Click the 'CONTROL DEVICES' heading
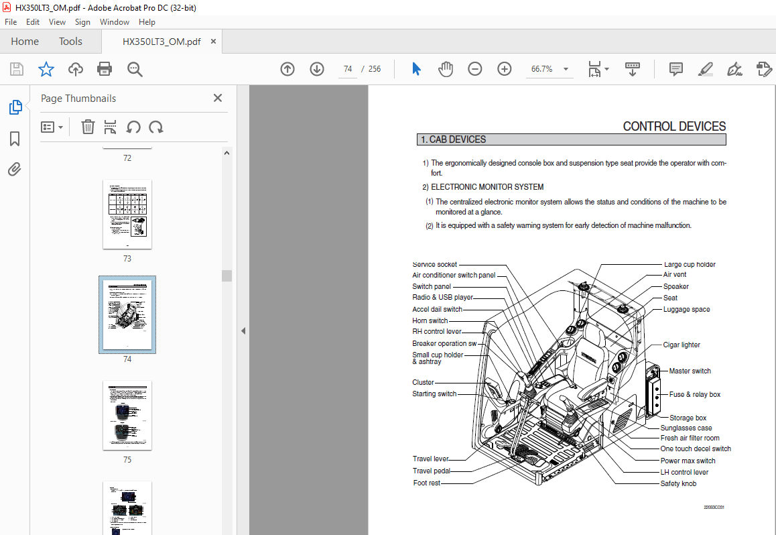The image size is (776, 535). pyautogui.click(x=674, y=127)
